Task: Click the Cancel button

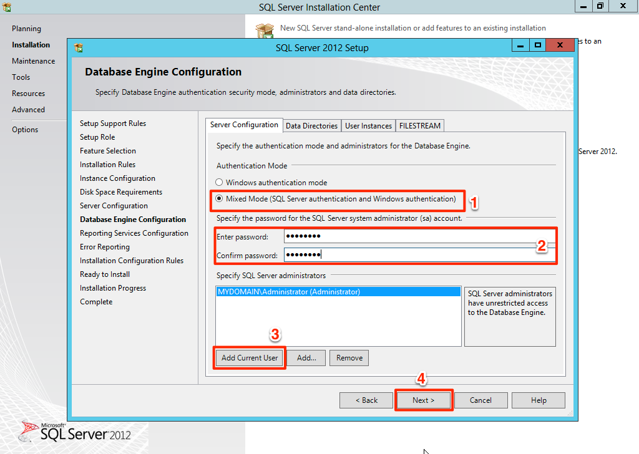Action: pyautogui.click(x=480, y=400)
